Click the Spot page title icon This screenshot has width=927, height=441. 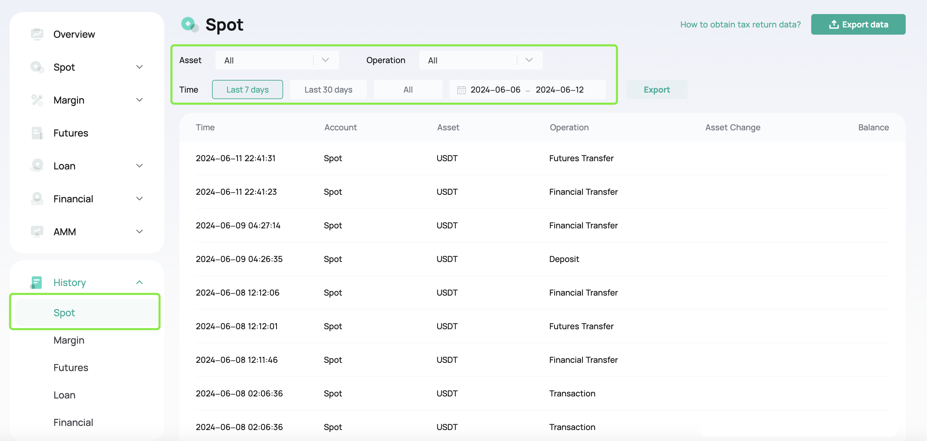[190, 25]
